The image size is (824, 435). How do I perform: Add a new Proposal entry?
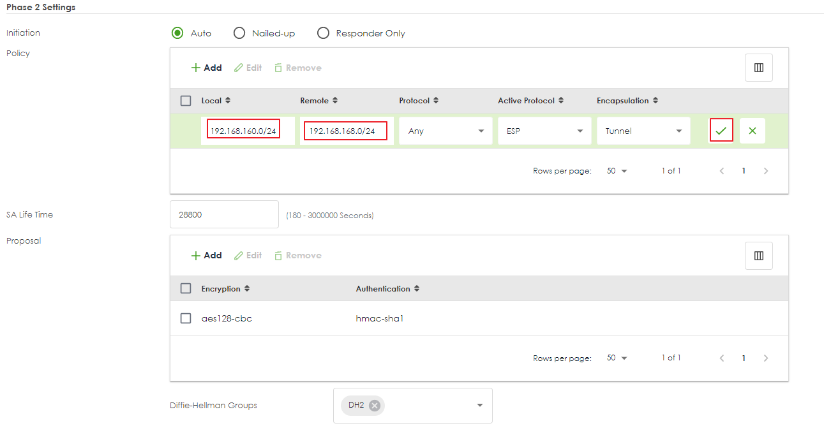coord(206,255)
